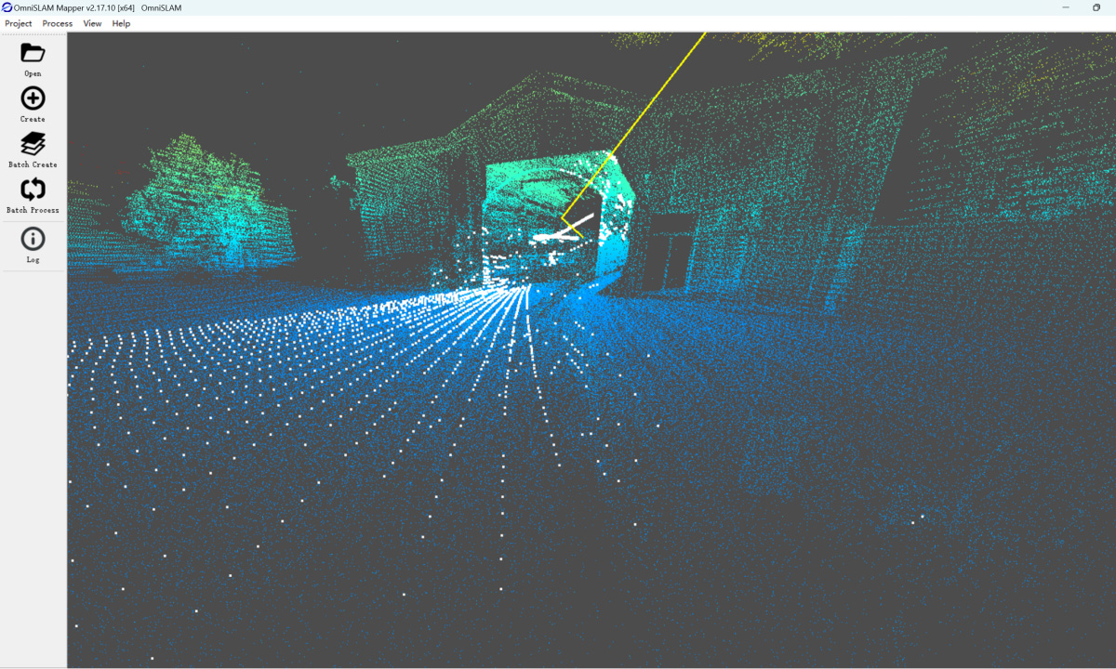
Task: Open the Project menu
Action: 19,23
